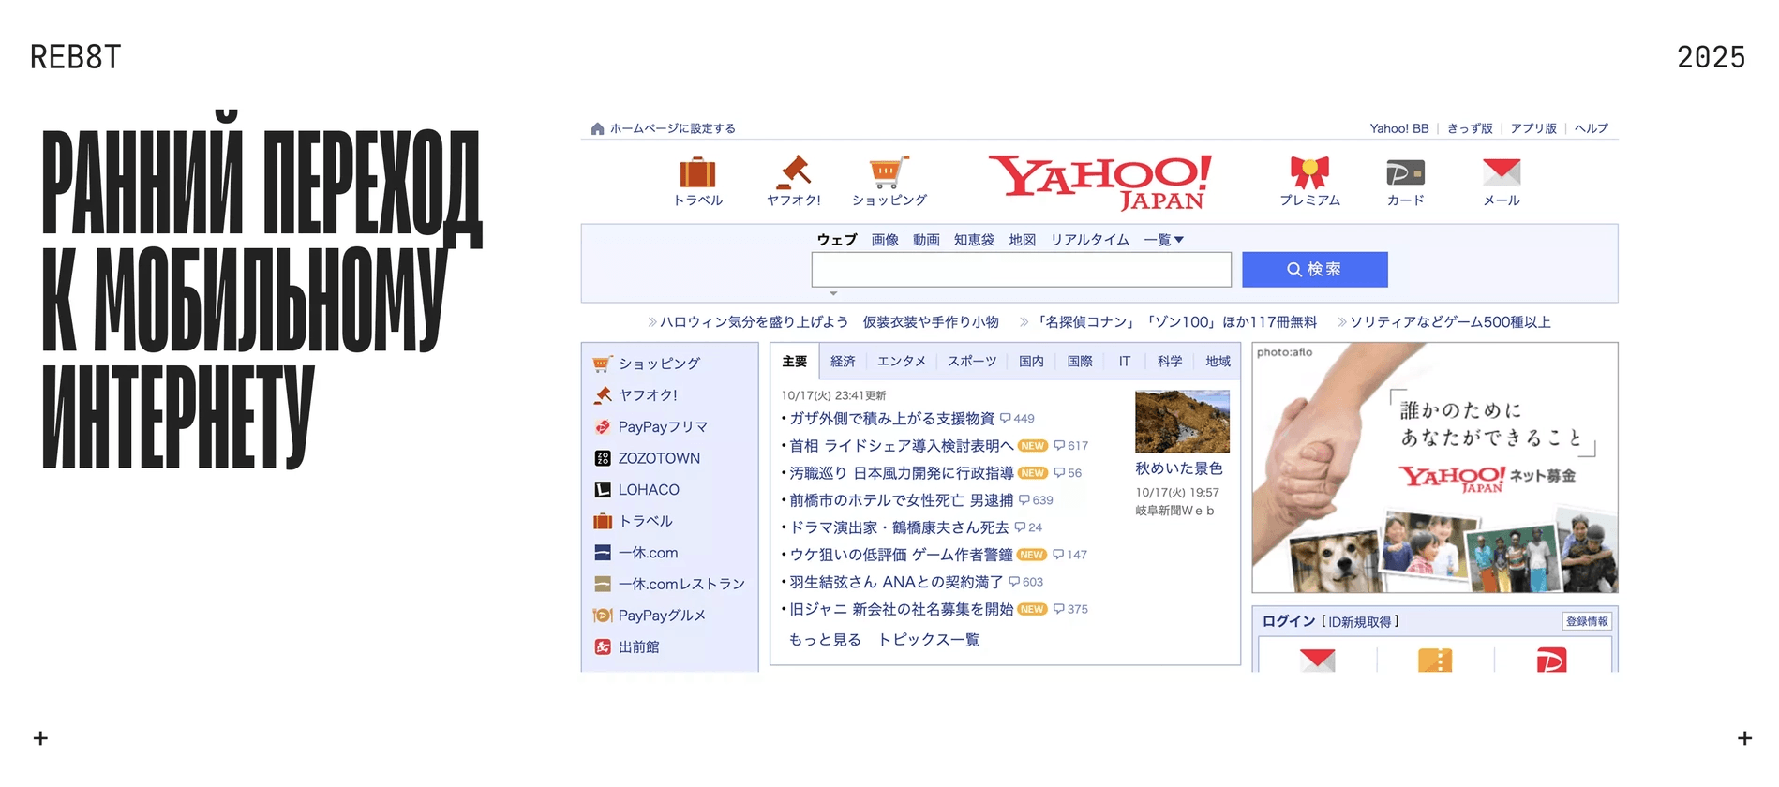Click the トラベル suitcase icon in sidebar

[603, 521]
